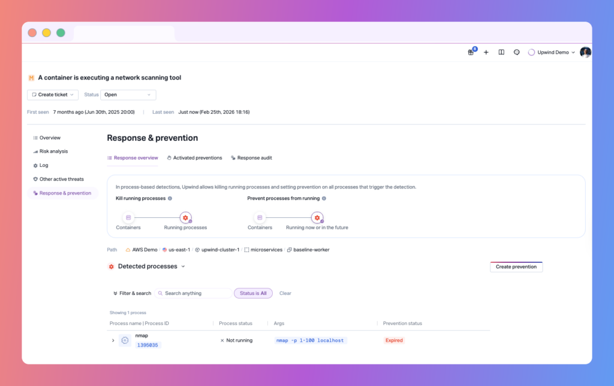Open the Status Open dropdown
Screen dimensions: 614x386
(128, 95)
